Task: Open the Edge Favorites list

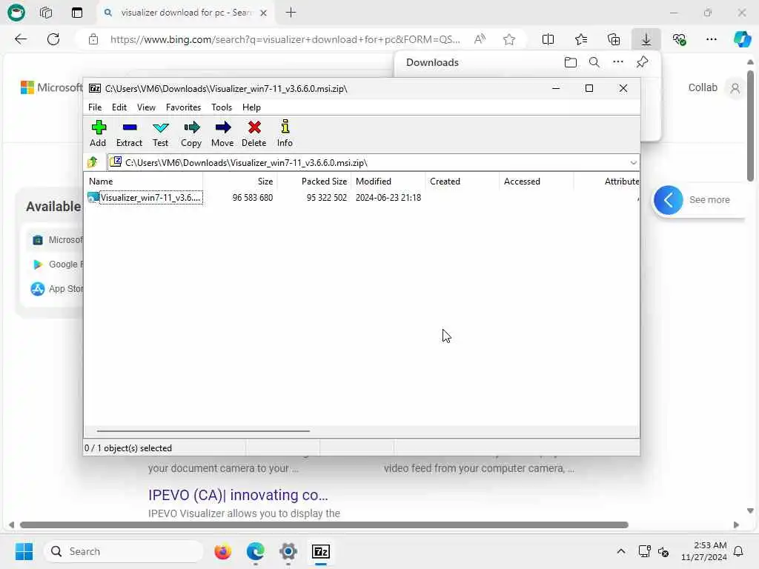Action: (581, 39)
